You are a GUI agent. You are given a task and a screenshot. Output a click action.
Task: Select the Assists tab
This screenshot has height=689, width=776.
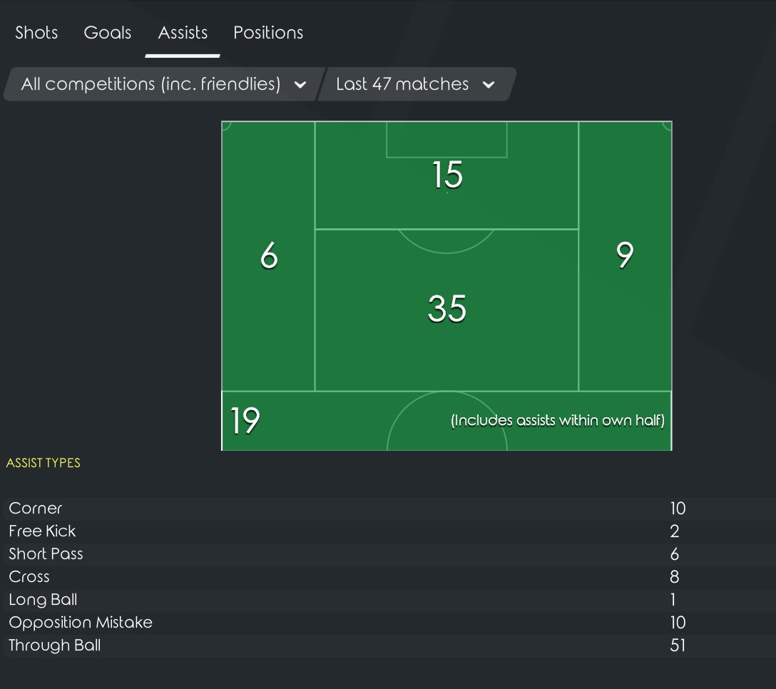click(x=183, y=33)
